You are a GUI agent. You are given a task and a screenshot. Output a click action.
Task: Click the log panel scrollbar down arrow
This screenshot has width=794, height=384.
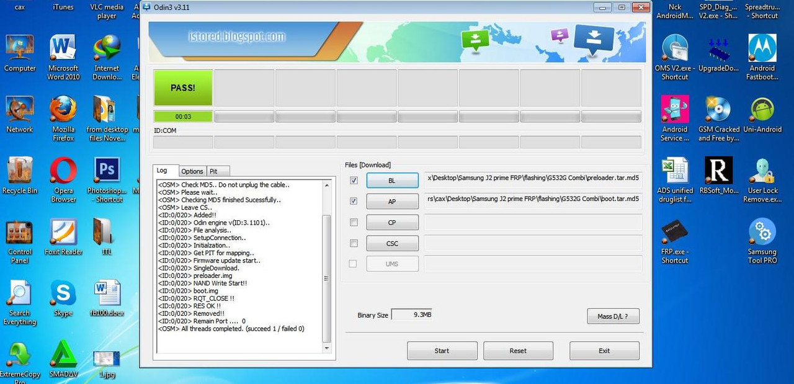328,348
